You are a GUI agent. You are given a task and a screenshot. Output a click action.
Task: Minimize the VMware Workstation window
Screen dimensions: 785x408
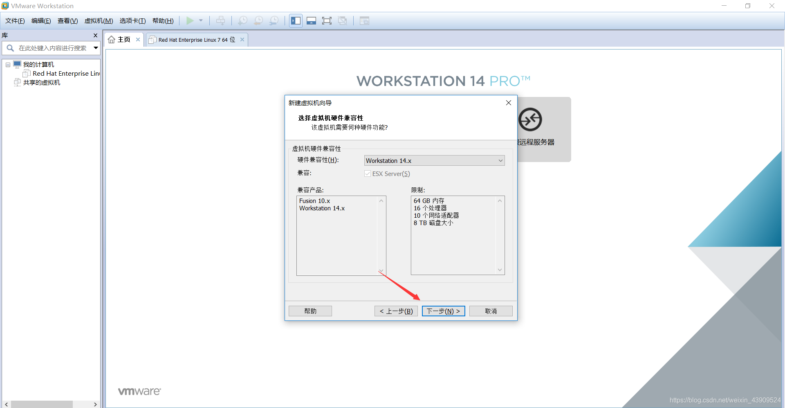(724, 6)
